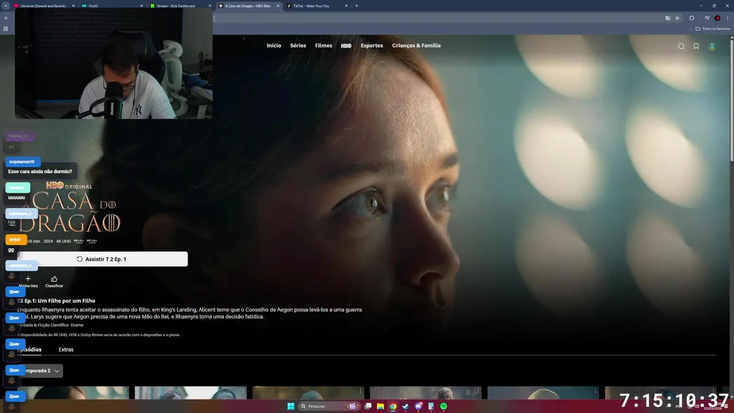Screen dimensions: 734x413
Task: Open the fourth episode thumbnail
Action: [425, 393]
